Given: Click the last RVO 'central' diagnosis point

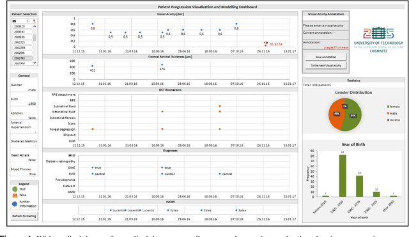Looking at the screenshot, I should pyautogui.click(x=220, y=174).
